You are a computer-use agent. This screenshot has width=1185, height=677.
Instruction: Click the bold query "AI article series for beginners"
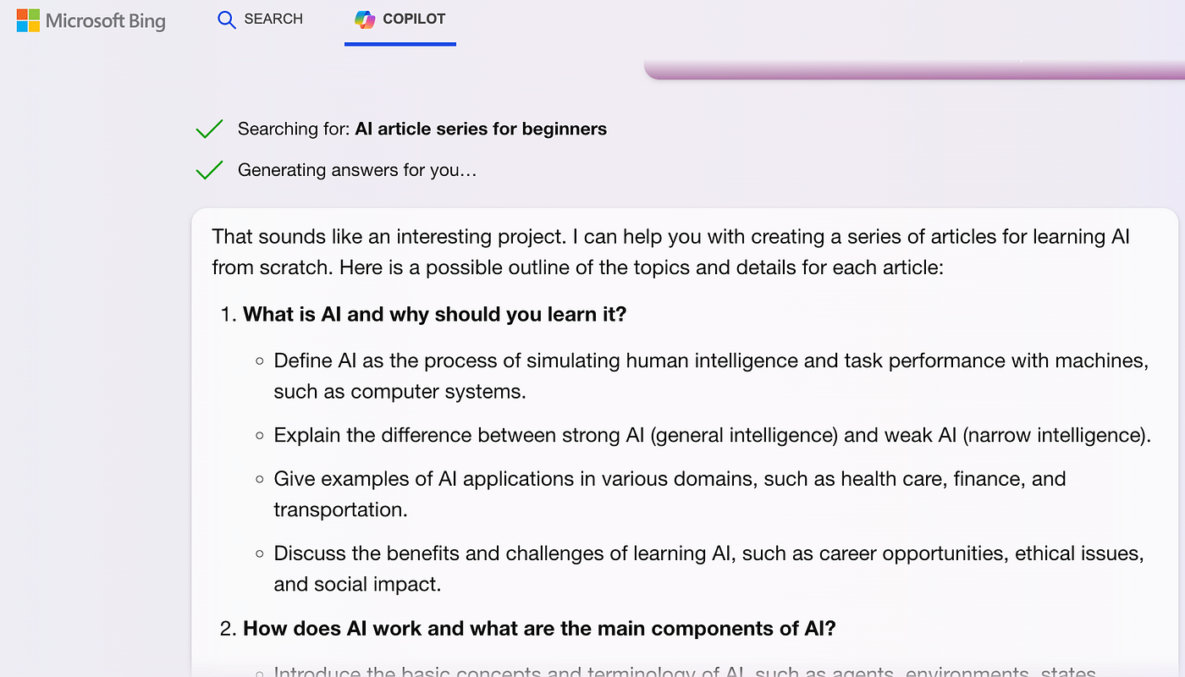point(481,129)
